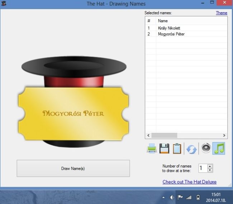Save selected names with the floppy disk icon
Viewport: 233px width, 204px height.
click(x=164, y=149)
